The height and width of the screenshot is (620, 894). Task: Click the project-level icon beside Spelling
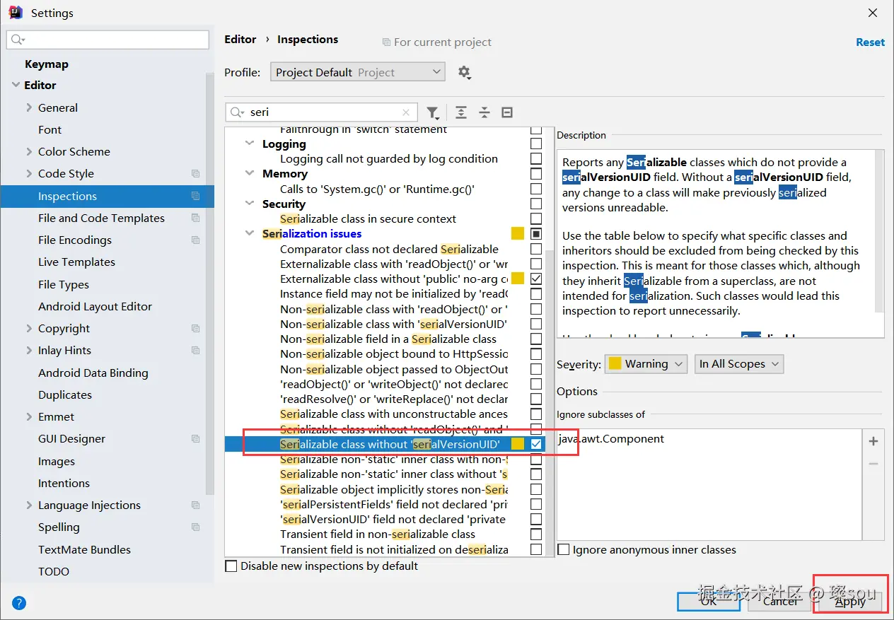[x=196, y=527]
